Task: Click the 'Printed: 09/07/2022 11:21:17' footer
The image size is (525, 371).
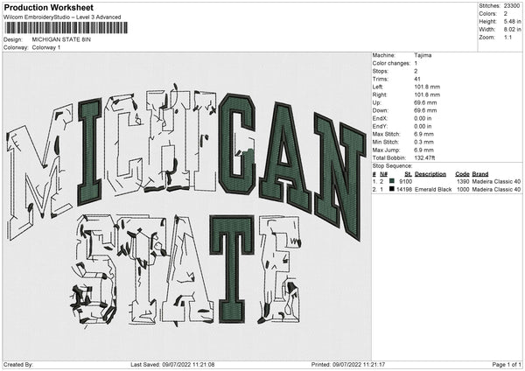Action: (348, 364)
